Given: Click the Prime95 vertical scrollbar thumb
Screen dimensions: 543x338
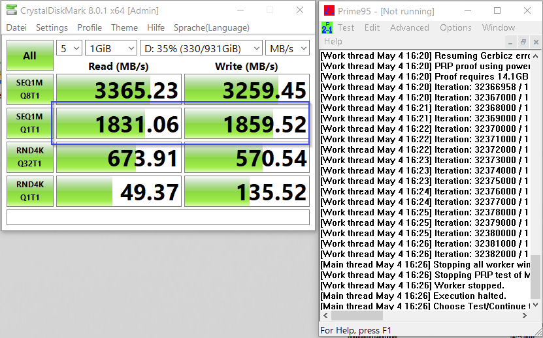Looking at the screenshot, I should (535, 277).
